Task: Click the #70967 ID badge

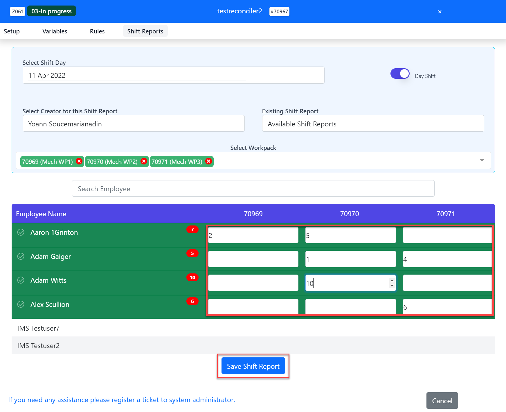Action: pos(279,11)
